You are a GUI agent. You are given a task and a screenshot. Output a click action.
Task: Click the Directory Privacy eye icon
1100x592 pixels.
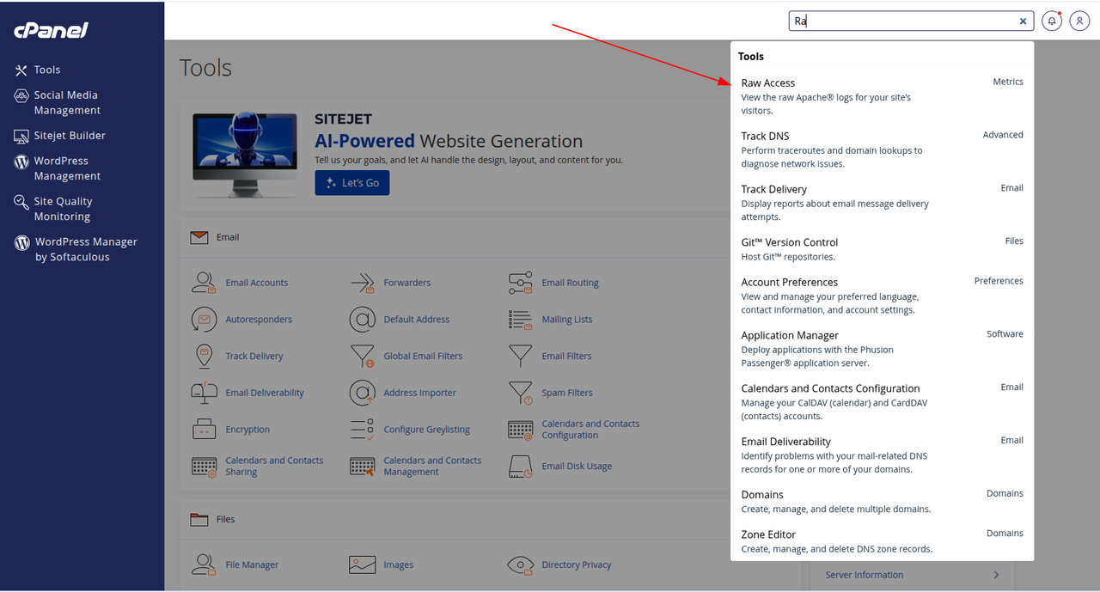[521, 565]
